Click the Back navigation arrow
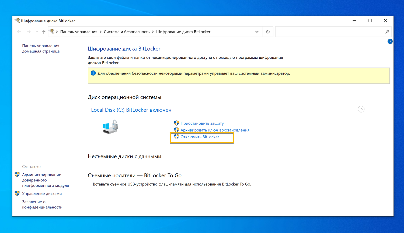404x233 pixels. 19,32
